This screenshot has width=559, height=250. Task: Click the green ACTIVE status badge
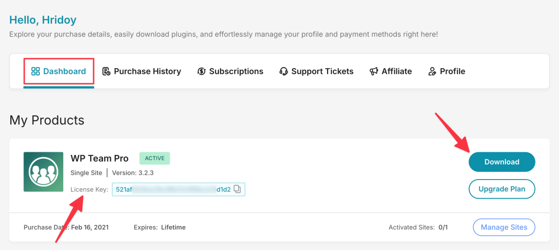tap(155, 158)
